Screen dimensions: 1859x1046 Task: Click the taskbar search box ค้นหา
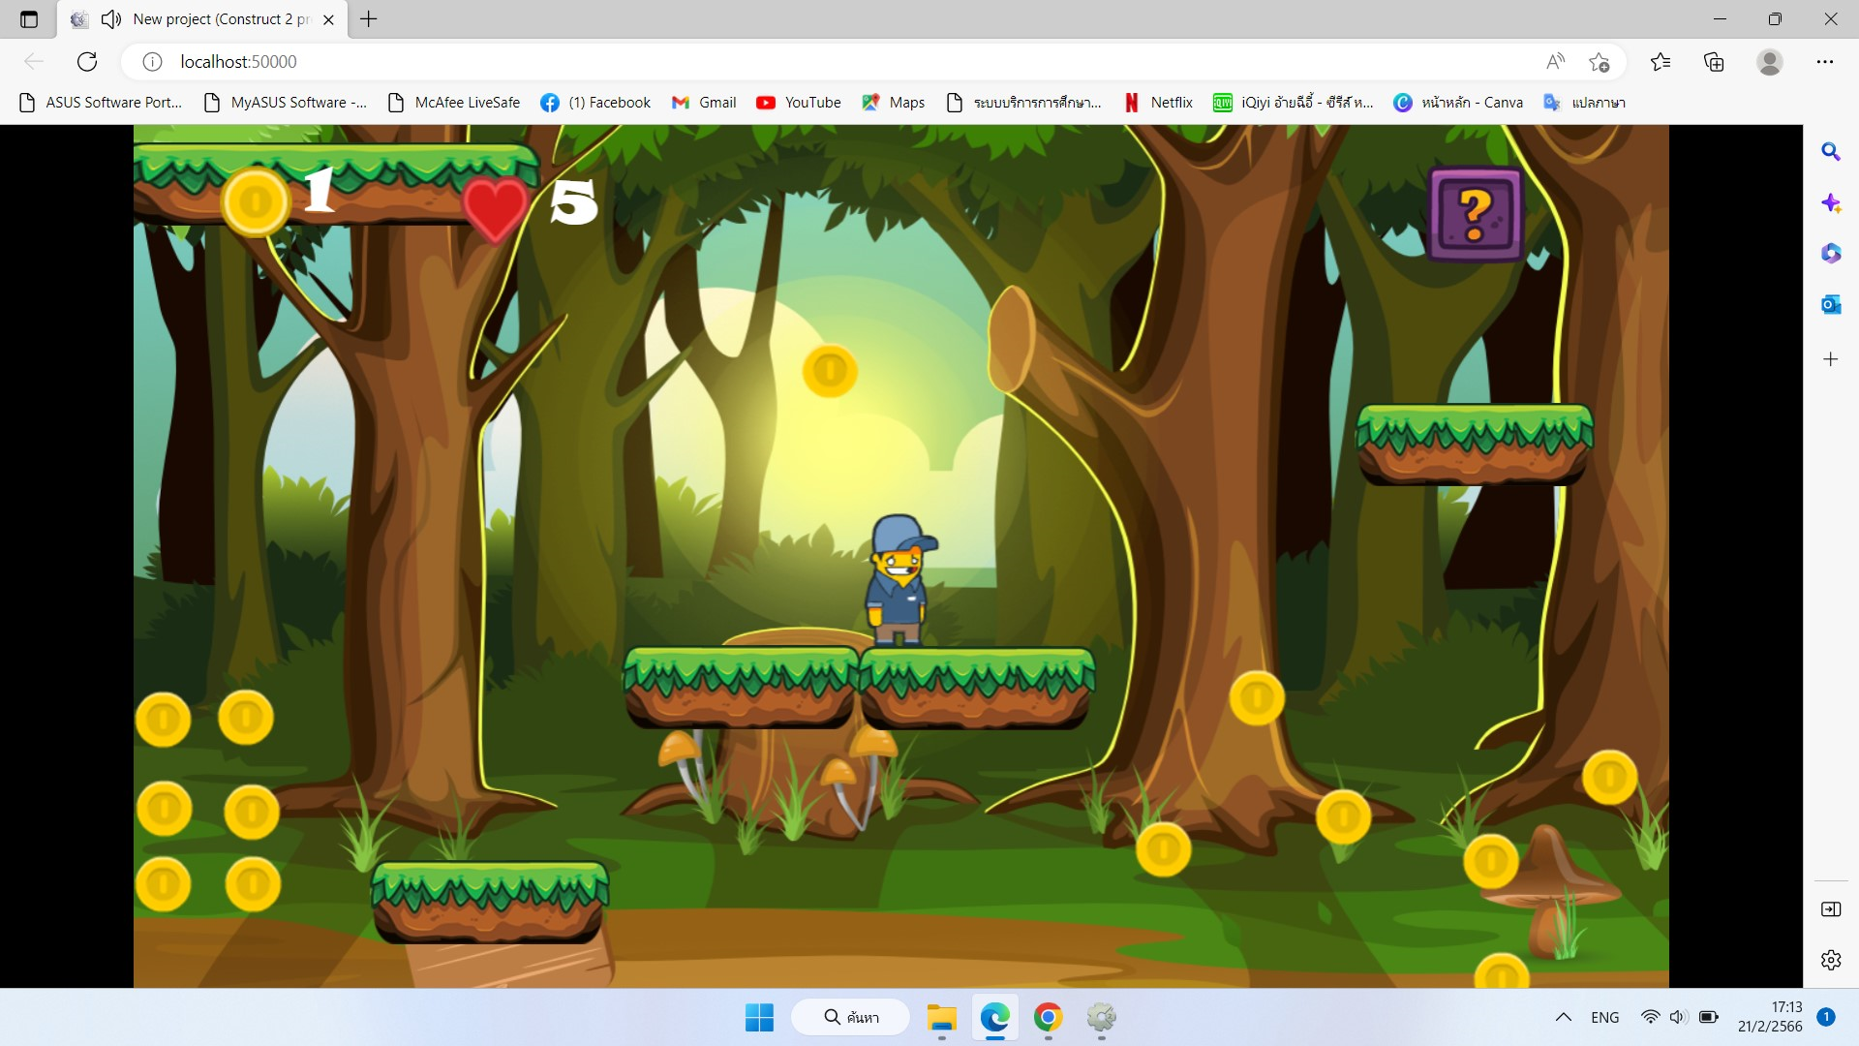click(850, 1018)
